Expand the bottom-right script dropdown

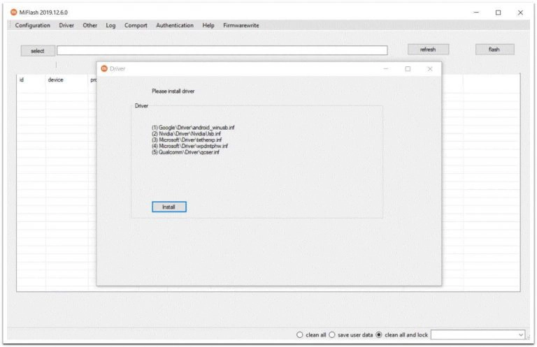click(x=520, y=335)
